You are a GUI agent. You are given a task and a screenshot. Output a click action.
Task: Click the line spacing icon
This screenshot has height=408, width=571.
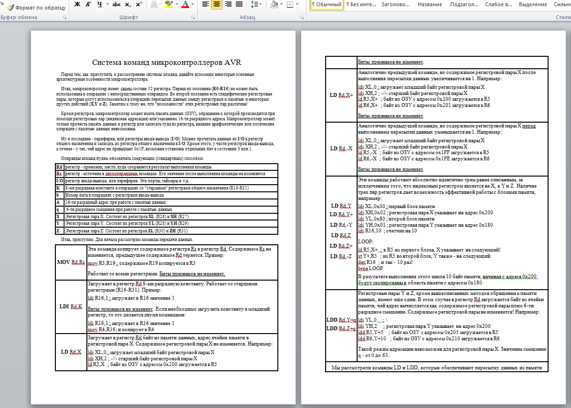(x=254, y=4)
